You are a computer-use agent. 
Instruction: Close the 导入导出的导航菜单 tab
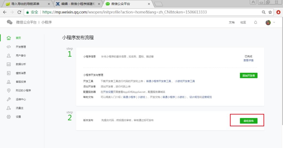point(49,4)
